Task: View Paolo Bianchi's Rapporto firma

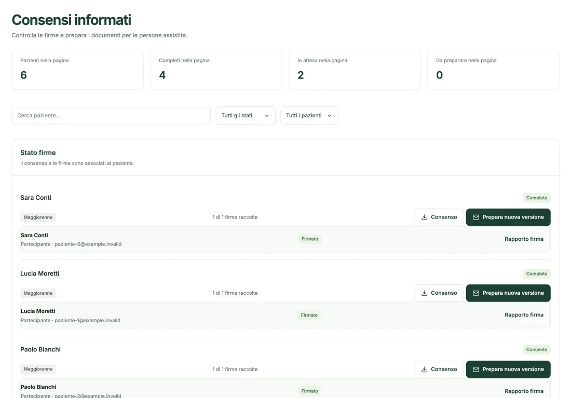Action: pos(524,391)
